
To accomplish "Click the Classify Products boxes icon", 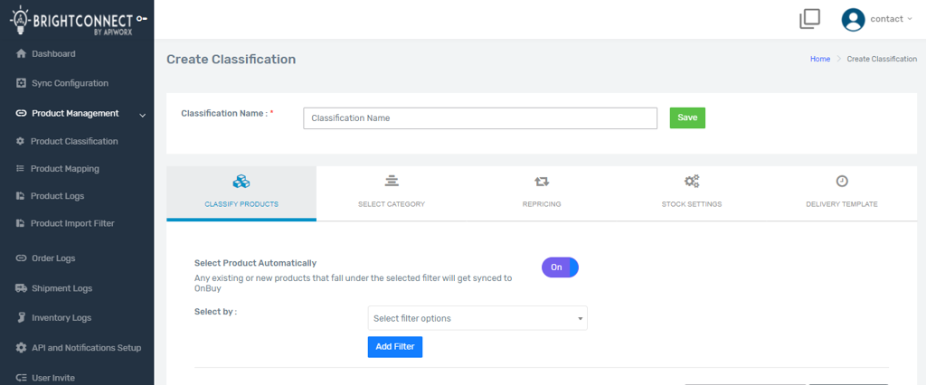I will pos(241,182).
